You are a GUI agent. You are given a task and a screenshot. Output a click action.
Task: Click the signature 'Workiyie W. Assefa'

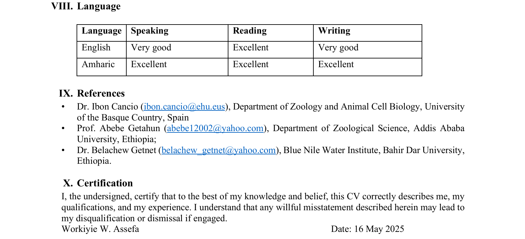coord(100,229)
